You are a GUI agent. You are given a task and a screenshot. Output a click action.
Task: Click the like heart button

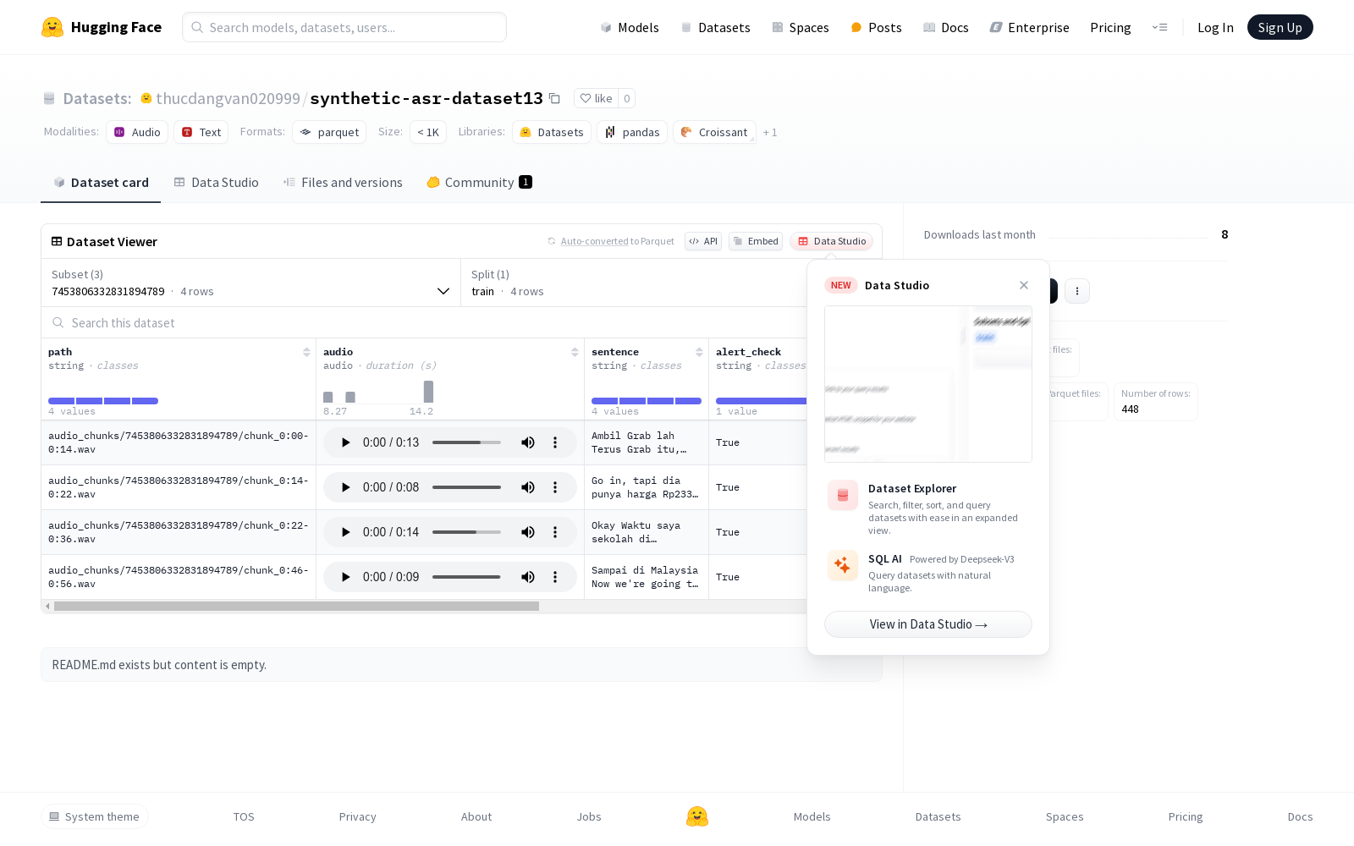[596, 98]
